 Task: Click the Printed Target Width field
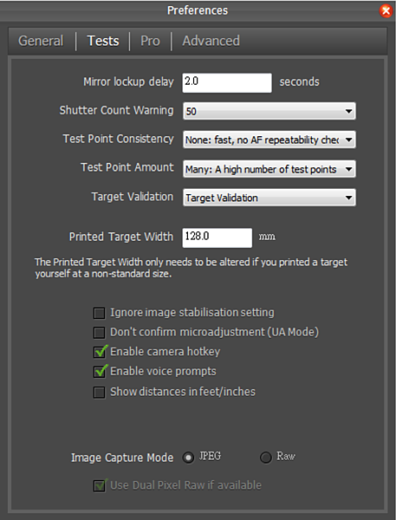click(217, 237)
